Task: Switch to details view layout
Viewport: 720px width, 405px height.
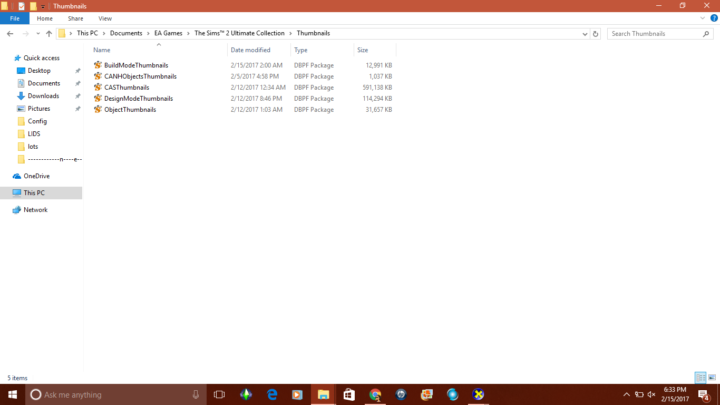Action: (700, 378)
